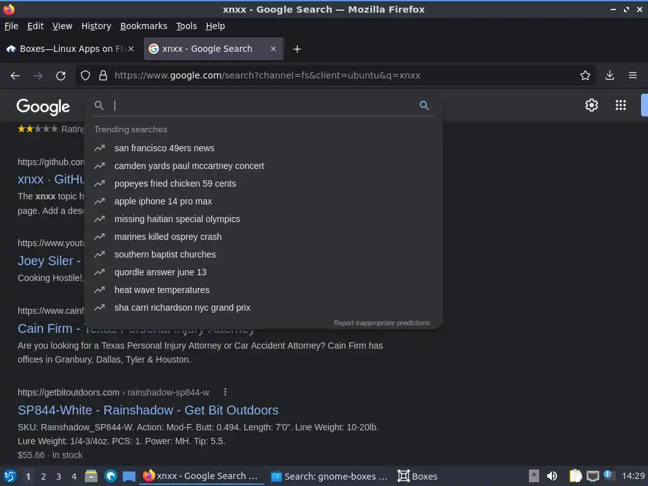Screen dimensions: 648x486
Task: Open the Lubuntu start menu bird icon
Action: [x=10, y=476]
